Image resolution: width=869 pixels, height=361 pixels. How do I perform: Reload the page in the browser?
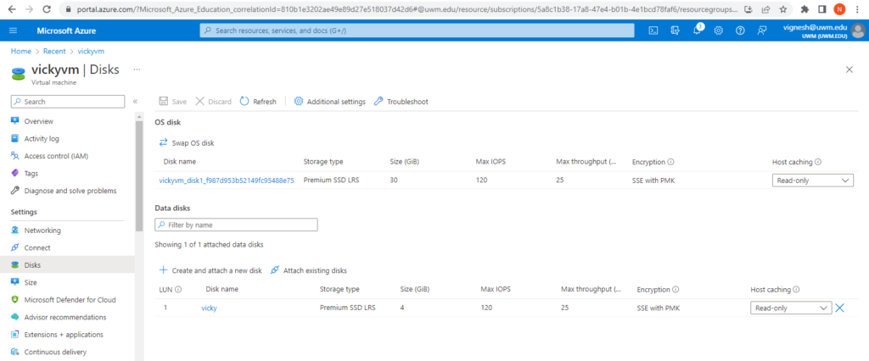tap(47, 9)
